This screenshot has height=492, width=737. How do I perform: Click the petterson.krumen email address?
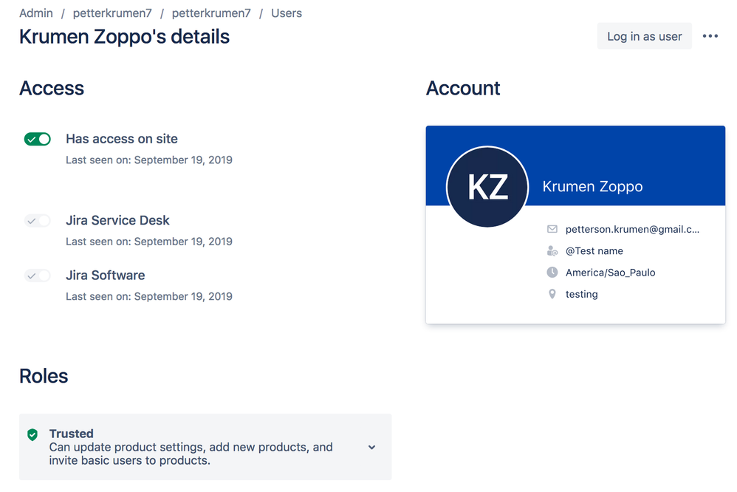point(631,229)
